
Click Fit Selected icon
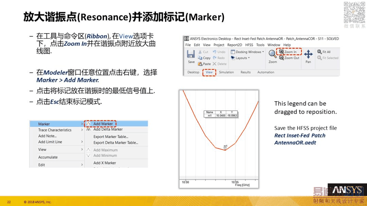point(319,58)
